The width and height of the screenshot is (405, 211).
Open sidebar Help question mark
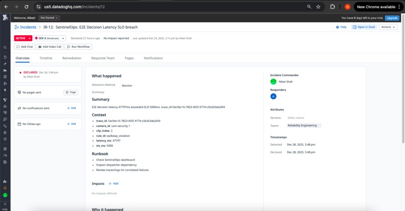point(5,206)
